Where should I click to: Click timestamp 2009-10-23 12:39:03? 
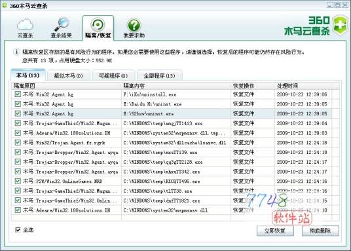click(x=302, y=133)
